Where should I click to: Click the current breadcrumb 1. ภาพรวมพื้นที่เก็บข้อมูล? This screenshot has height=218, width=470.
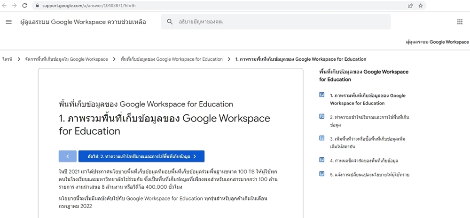click(301, 59)
